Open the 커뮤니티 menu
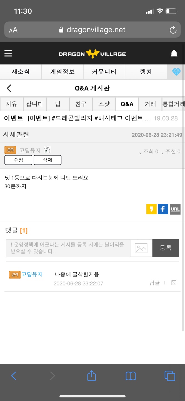Image resolution: width=185 pixels, height=401 pixels. pos(104,72)
